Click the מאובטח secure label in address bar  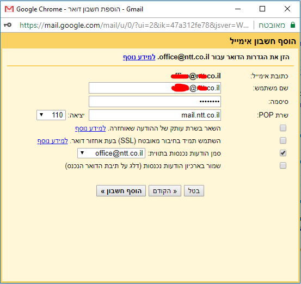click(x=272, y=25)
